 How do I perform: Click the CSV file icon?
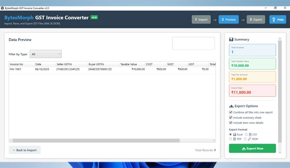250,135
